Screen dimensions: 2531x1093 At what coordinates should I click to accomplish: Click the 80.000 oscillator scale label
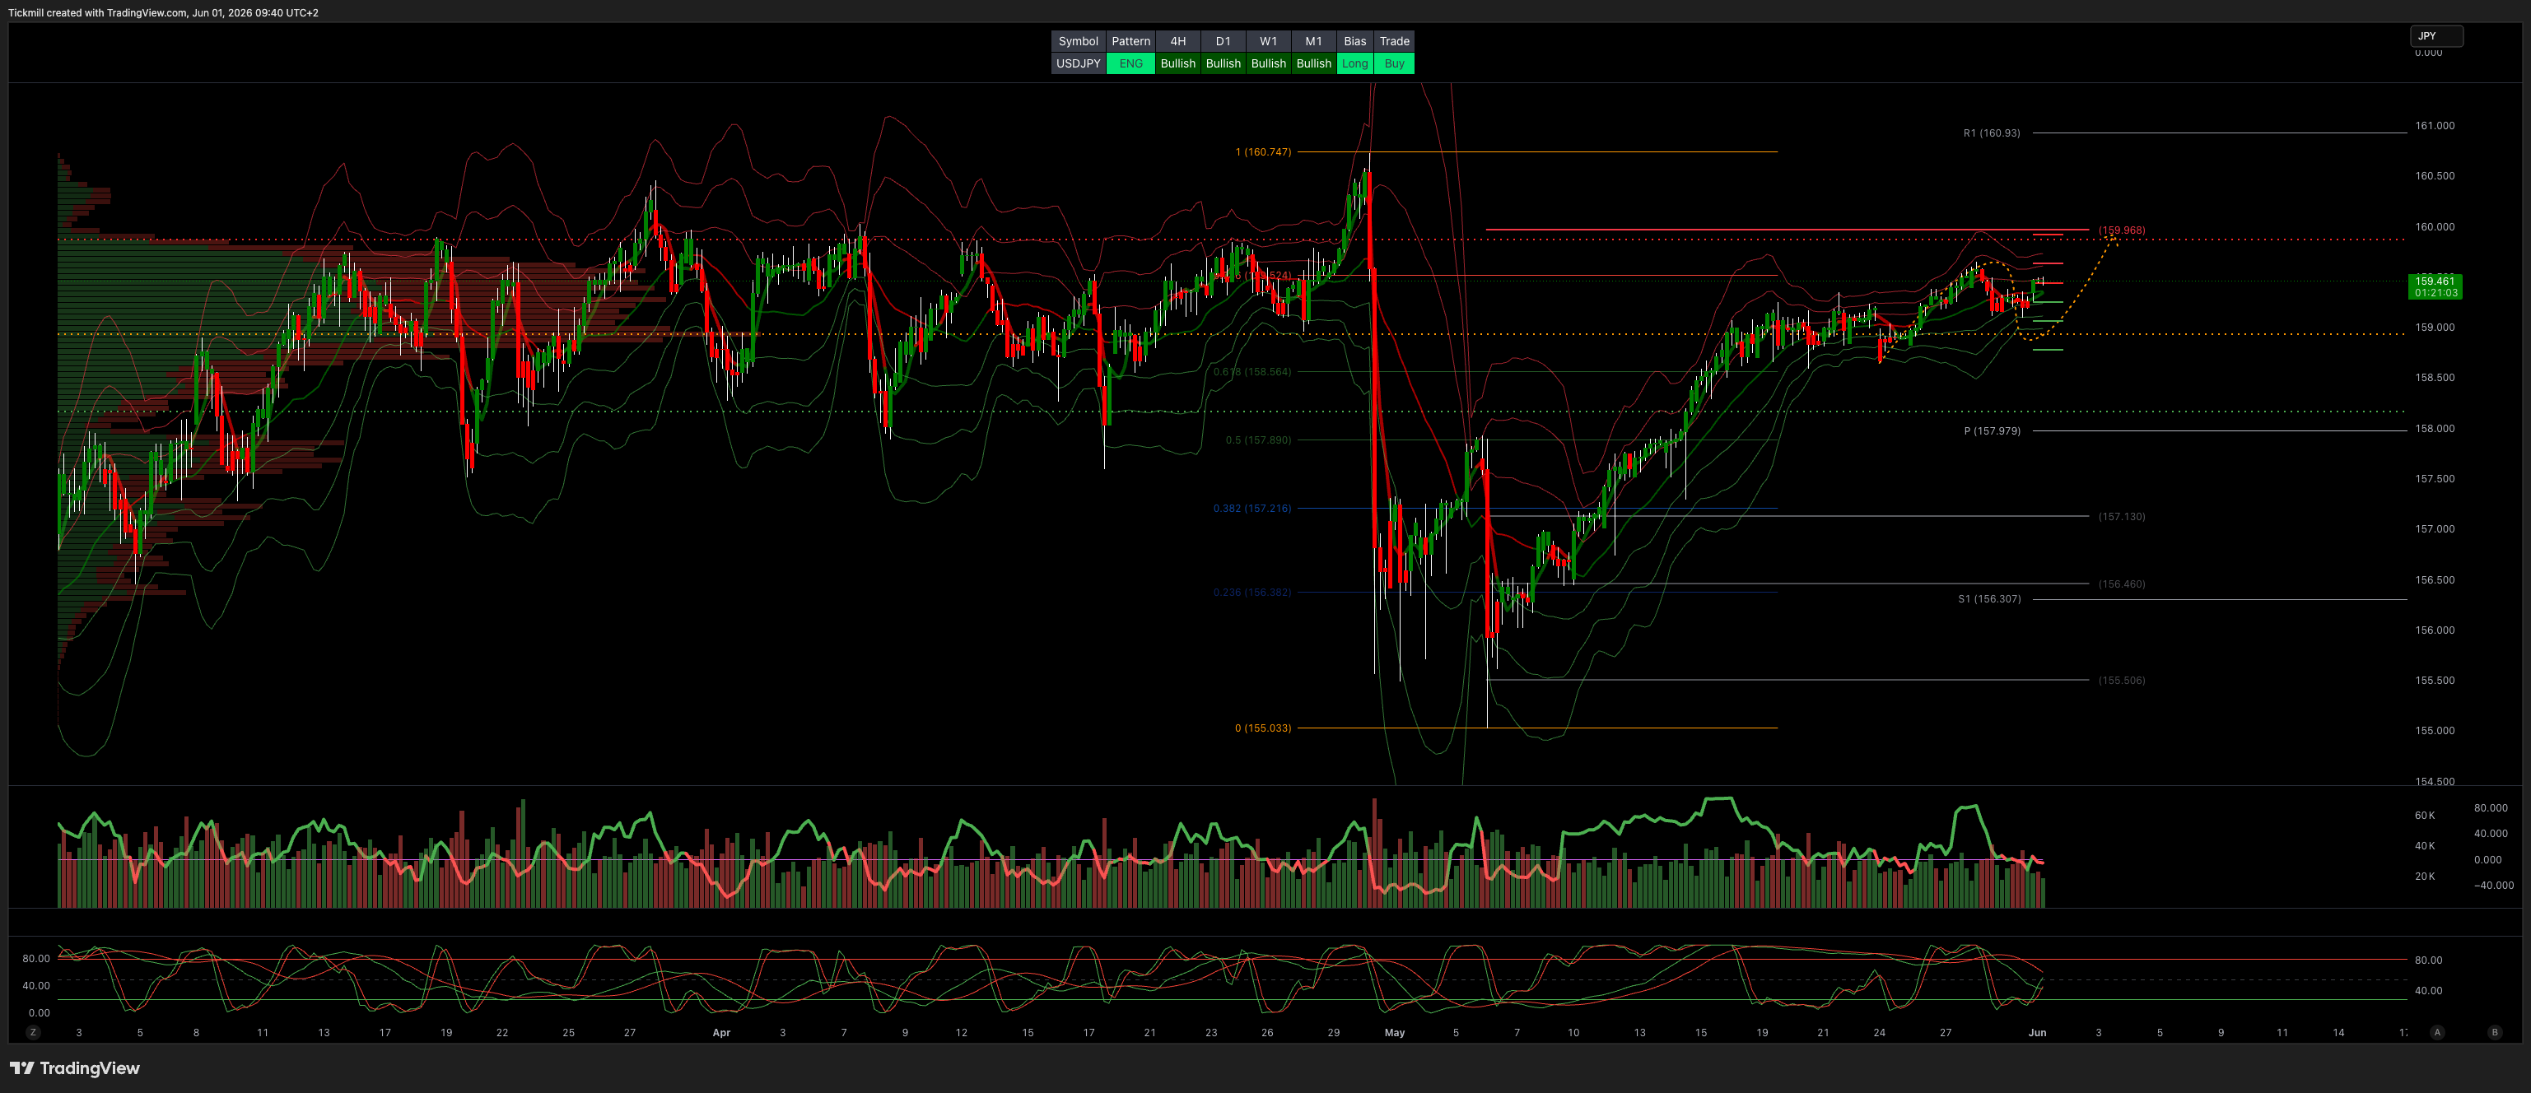point(2490,808)
